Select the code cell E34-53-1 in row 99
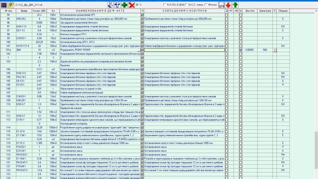 click(x=24, y=38)
